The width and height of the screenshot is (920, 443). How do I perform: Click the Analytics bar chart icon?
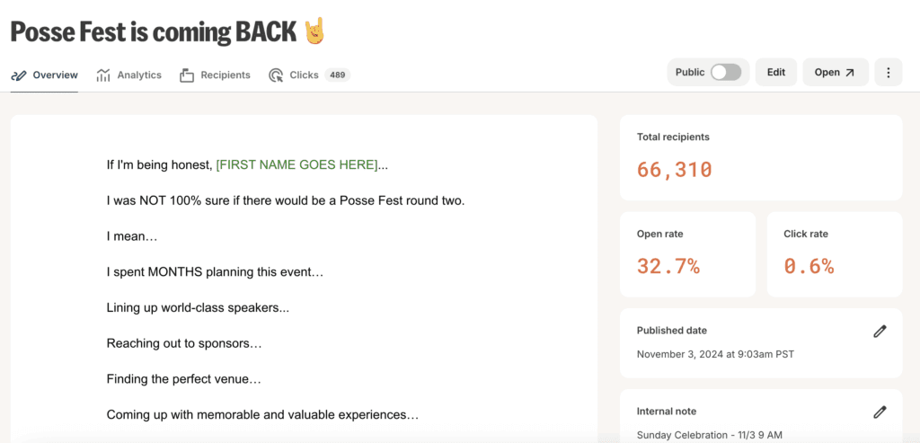point(104,75)
